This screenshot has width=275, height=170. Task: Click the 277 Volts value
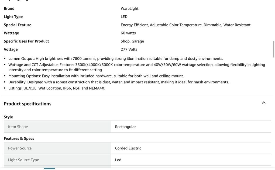[x=129, y=49]
